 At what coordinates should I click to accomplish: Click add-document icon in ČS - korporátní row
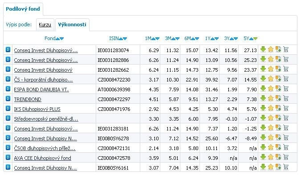click(x=278, y=79)
